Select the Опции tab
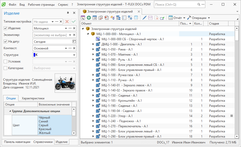 click(11, 98)
